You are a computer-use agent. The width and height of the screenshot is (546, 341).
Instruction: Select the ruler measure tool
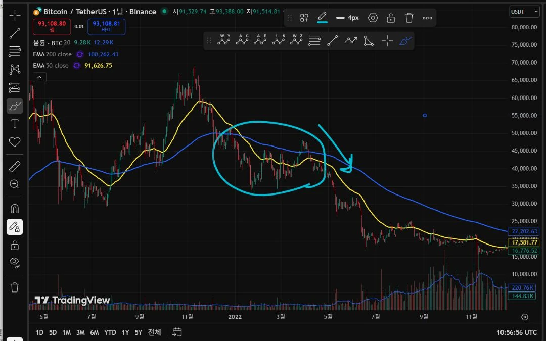[15, 166]
